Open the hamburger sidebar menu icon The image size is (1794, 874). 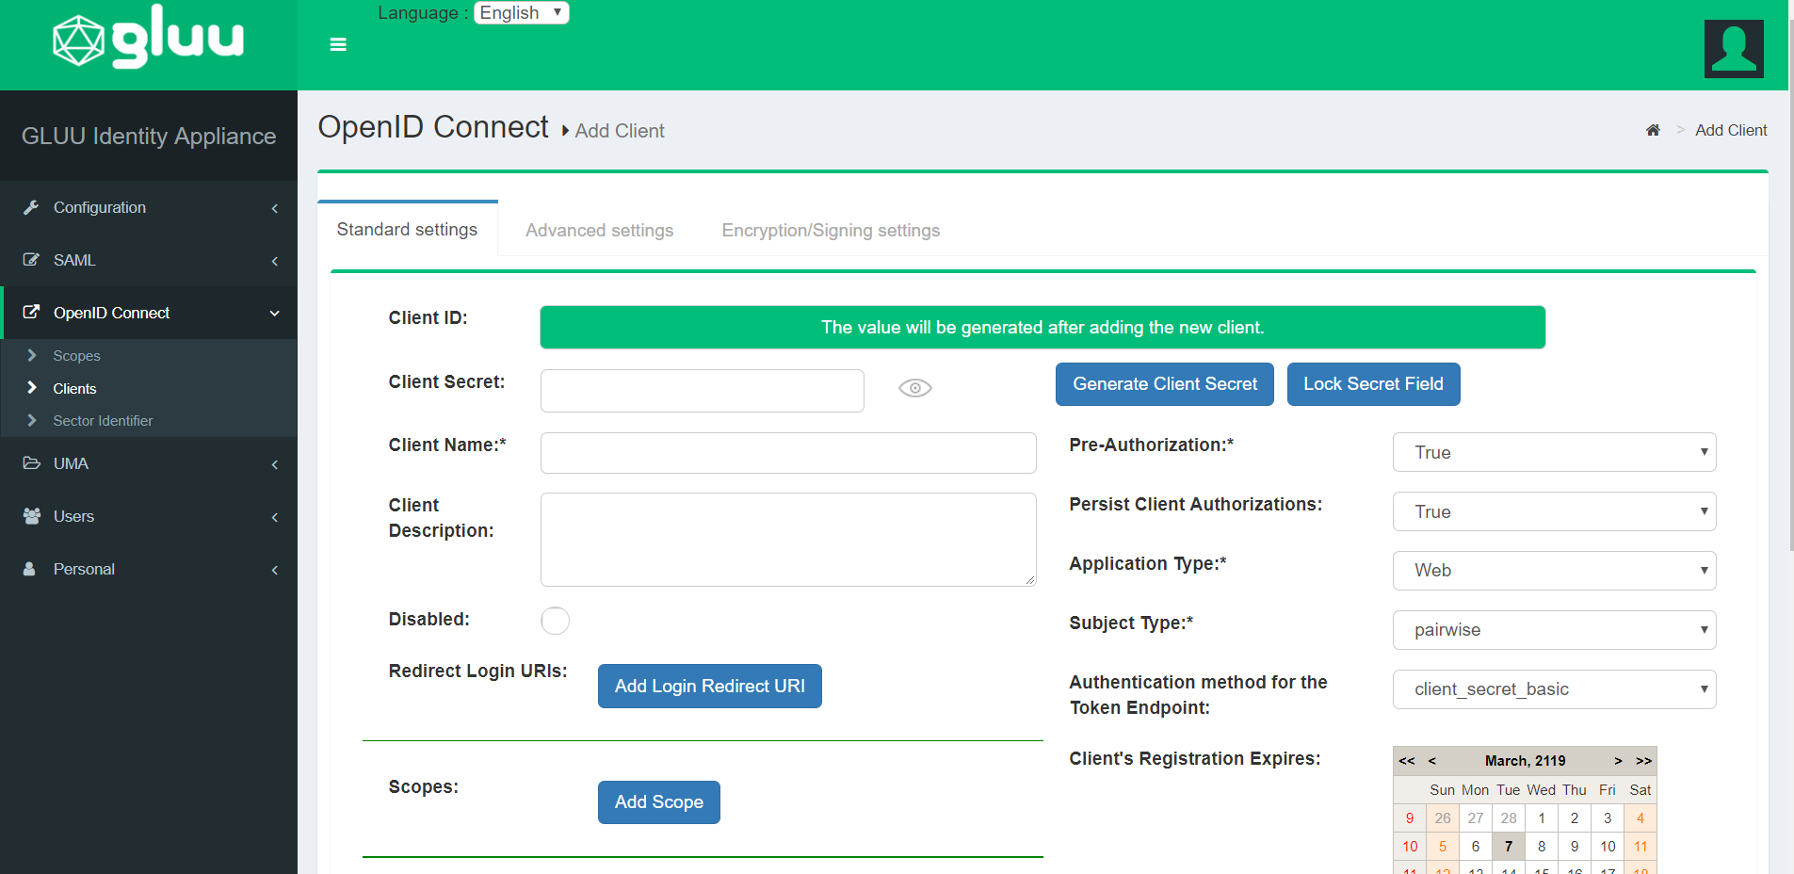(x=337, y=43)
